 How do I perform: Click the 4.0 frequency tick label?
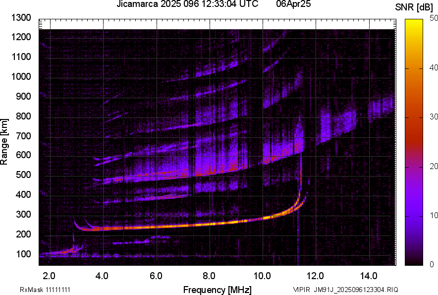pos(102,276)
